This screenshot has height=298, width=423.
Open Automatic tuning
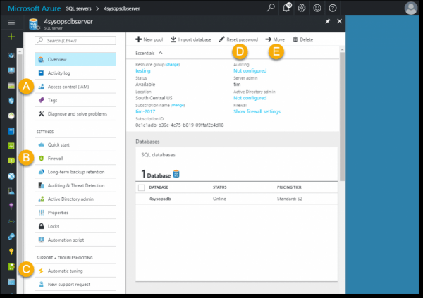tap(75, 271)
